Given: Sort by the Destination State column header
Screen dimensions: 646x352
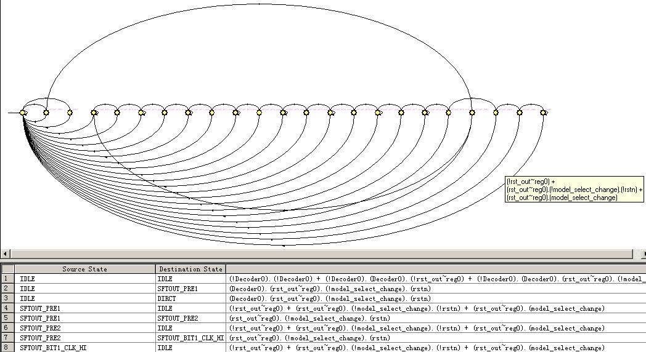Looking at the screenshot, I should coord(190,269).
